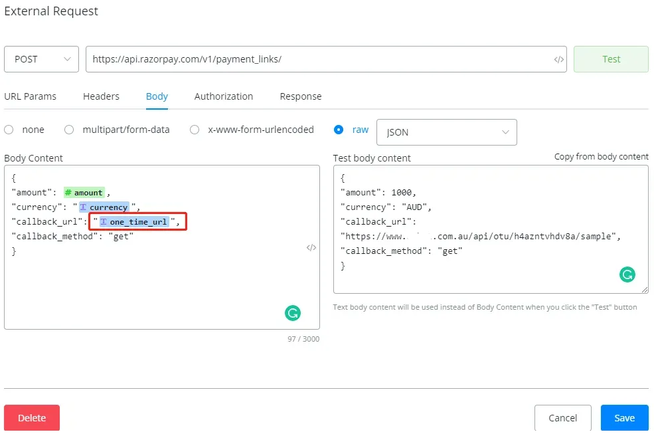This screenshot has width=654, height=436.
Task: Cancel the external request dialog
Action: point(562,417)
